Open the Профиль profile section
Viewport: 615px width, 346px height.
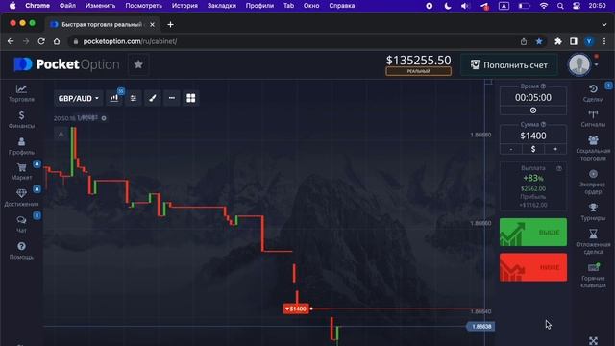point(21,146)
